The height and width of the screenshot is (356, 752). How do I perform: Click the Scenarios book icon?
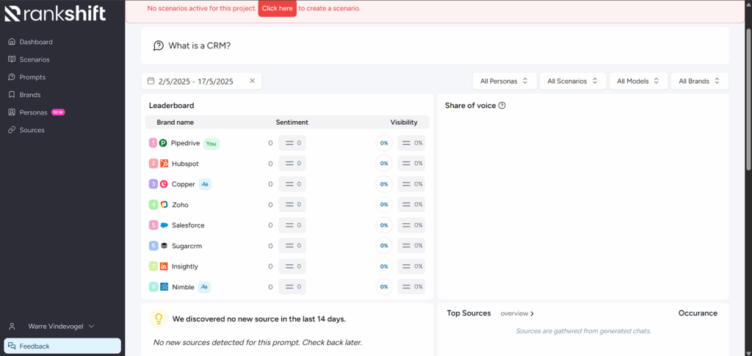[x=12, y=59]
